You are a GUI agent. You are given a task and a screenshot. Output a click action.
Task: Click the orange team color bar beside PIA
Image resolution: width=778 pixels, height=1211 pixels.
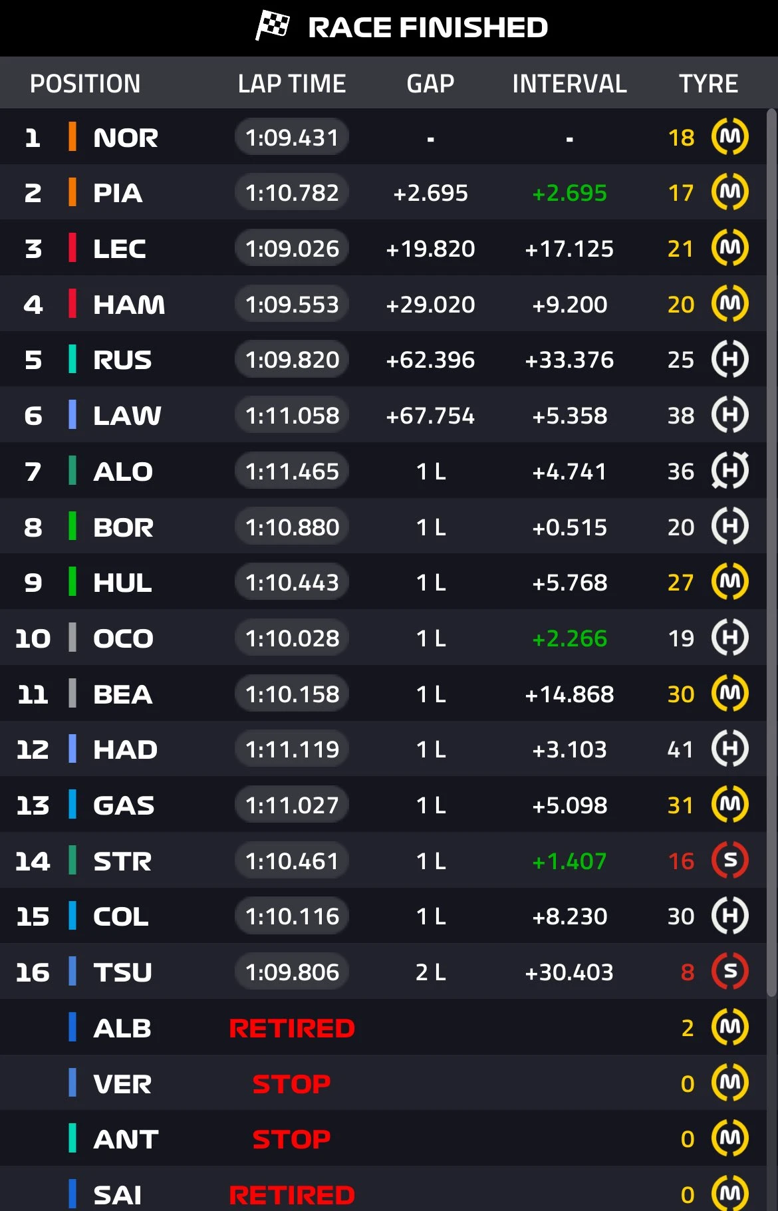coord(72,192)
